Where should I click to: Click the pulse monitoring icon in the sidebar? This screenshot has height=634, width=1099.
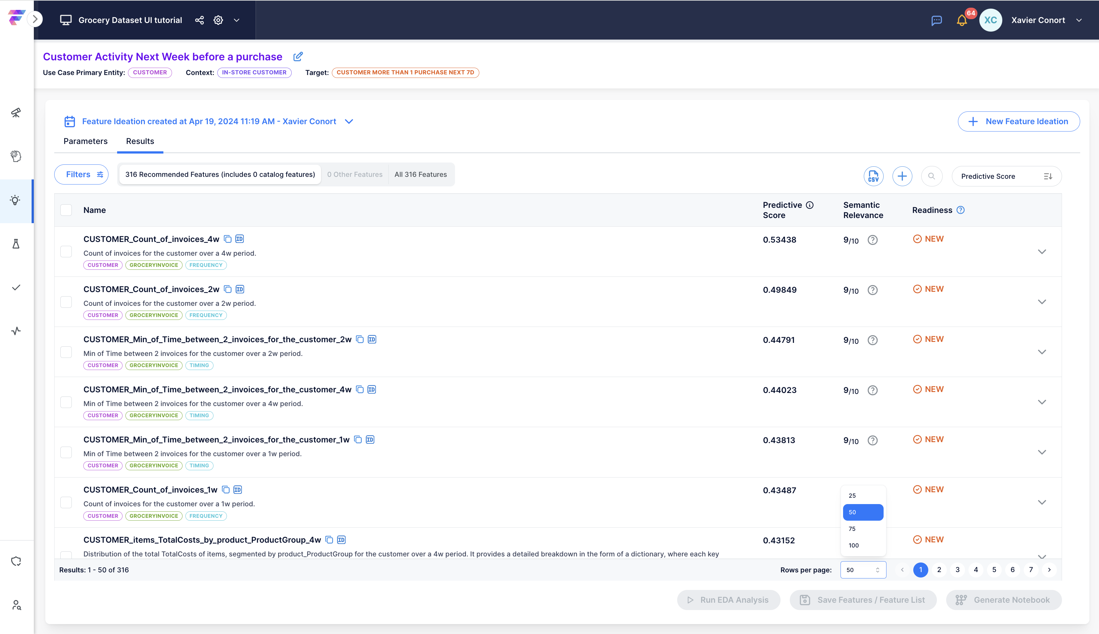(16, 331)
